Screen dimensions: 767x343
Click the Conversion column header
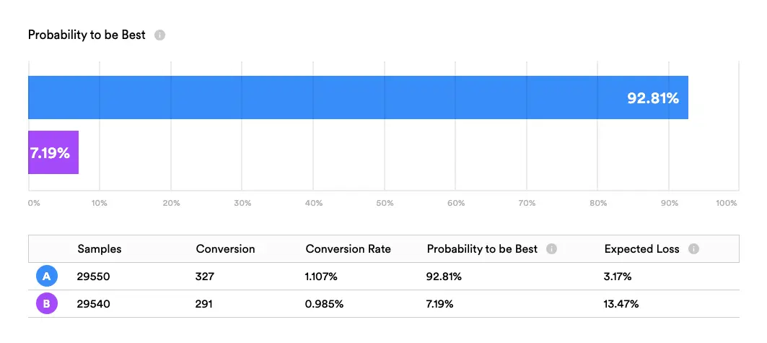tap(225, 249)
